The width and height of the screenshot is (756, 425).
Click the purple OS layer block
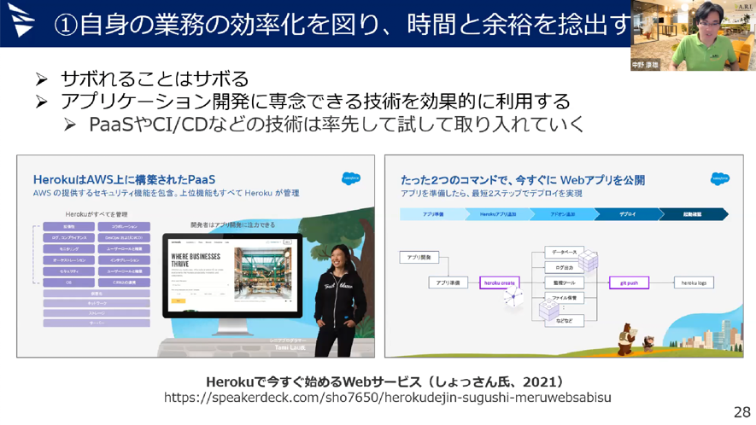67,282
